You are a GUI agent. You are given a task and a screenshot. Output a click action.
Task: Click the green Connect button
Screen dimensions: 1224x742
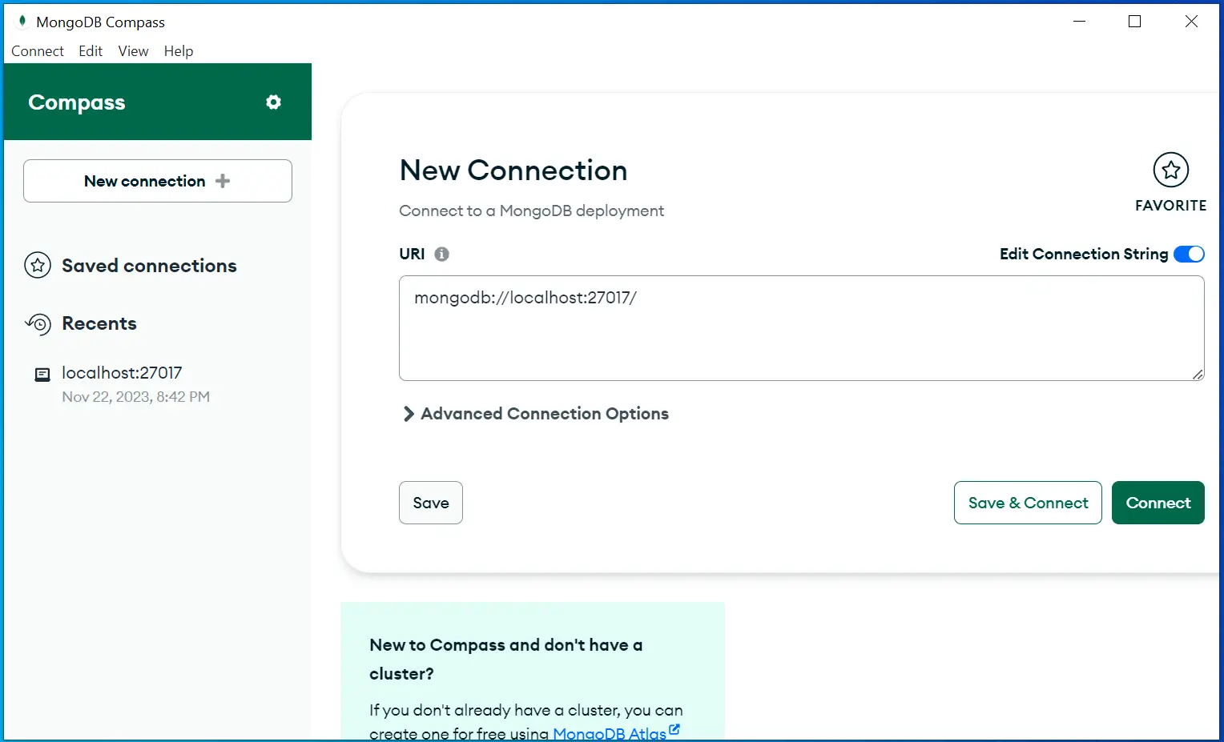[1158, 503]
